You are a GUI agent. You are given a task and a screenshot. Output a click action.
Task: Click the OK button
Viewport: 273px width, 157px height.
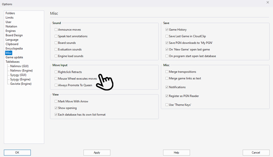click(x=17, y=152)
